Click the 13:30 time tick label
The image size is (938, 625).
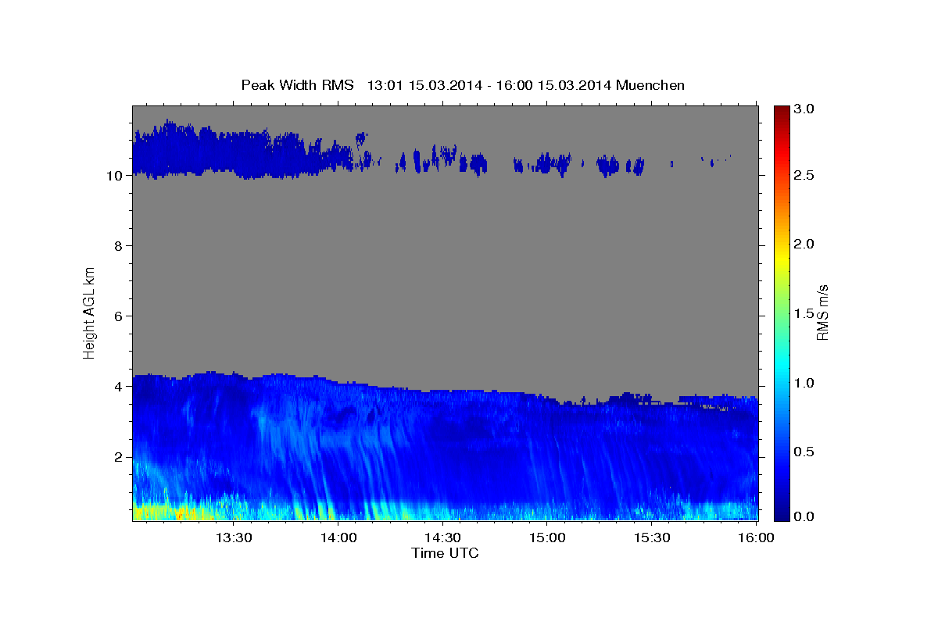[x=233, y=538]
